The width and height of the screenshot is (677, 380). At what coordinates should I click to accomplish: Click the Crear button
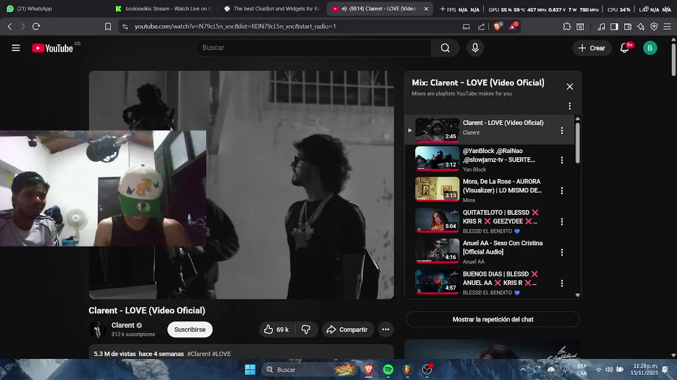click(591, 48)
